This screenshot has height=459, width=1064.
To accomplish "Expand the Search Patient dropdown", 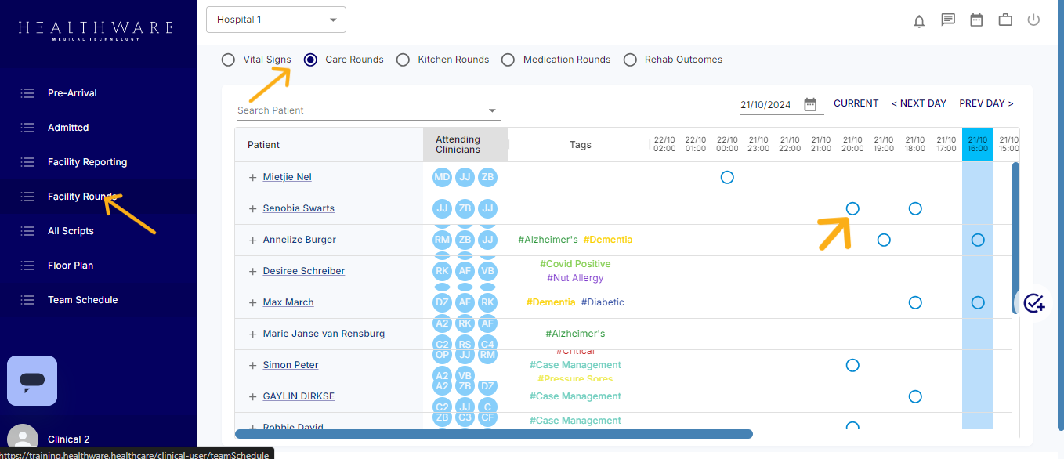I will (493, 110).
